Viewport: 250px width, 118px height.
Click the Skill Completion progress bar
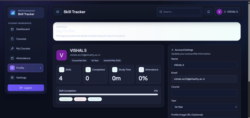[109, 95]
